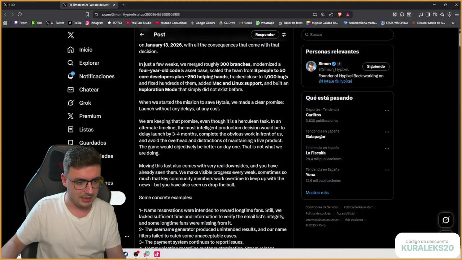The height and width of the screenshot is (260, 462).
Task: Open the extensions puzzle icon
Action: pyautogui.click(x=402, y=14)
